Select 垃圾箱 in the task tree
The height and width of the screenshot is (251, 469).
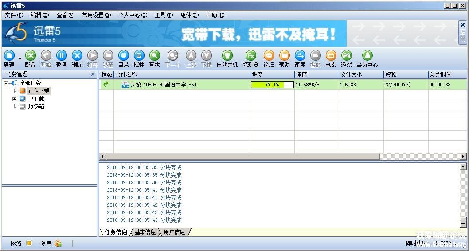coord(36,107)
